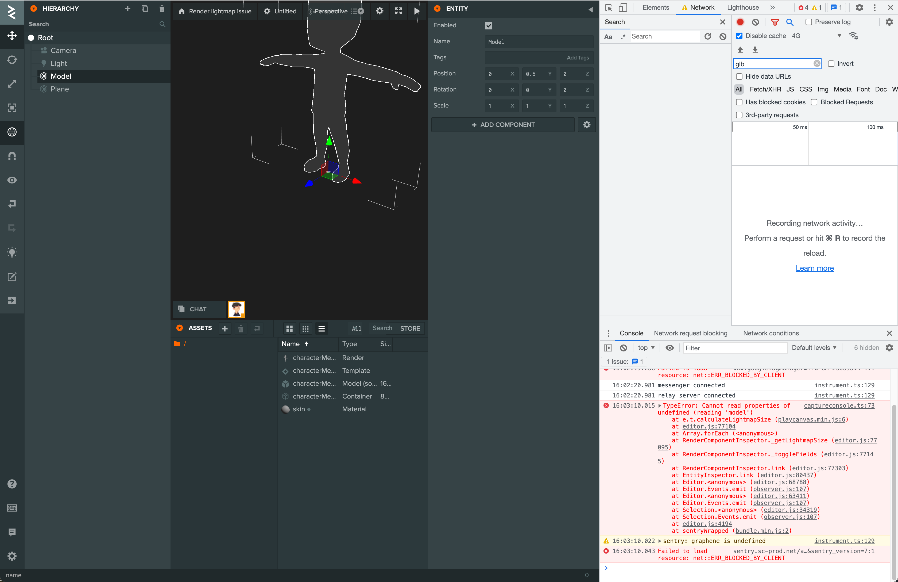Open Network request blocking drawer tab
Image resolution: width=898 pixels, height=582 pixels.
[x=691, y=334]
